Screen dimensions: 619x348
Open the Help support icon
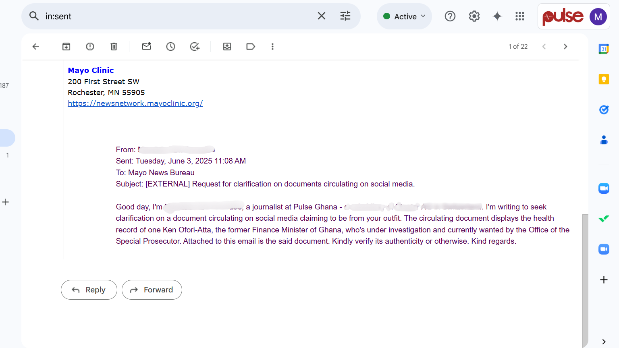click(x=450, y=16)
